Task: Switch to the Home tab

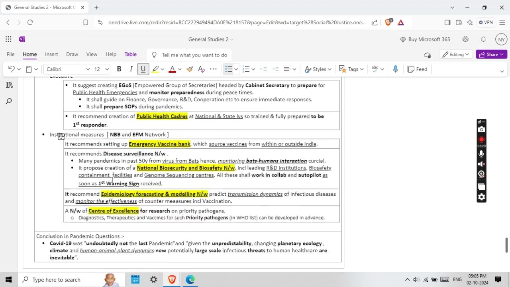Action: pyautogui.click(x=29, y=54)
